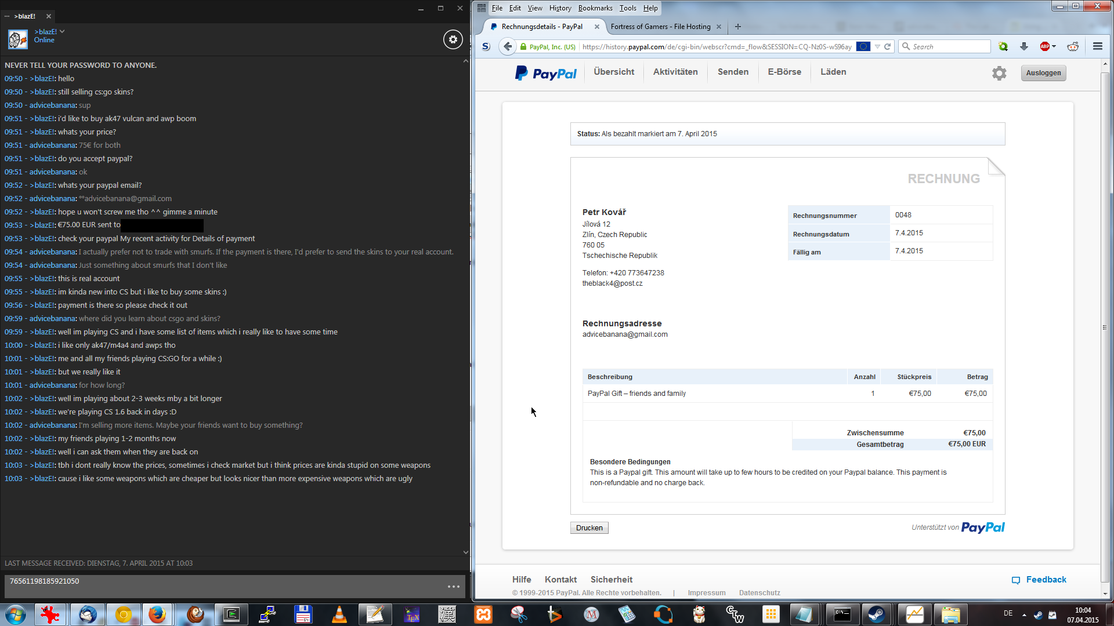Open Steam chat settings gear

pyautogui.click(x=453, y=39)
